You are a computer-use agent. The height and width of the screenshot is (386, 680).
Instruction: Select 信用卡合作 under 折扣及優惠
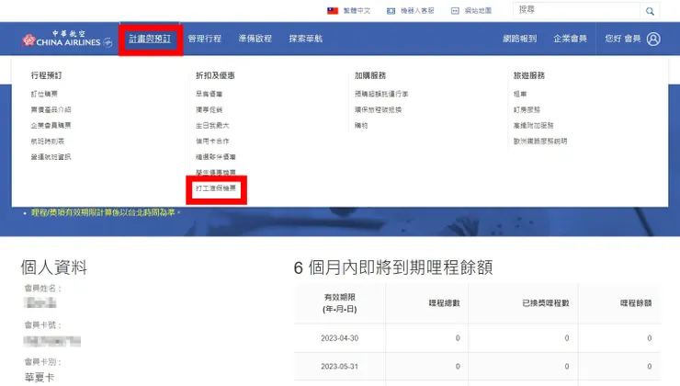click(x=212, y=141)
